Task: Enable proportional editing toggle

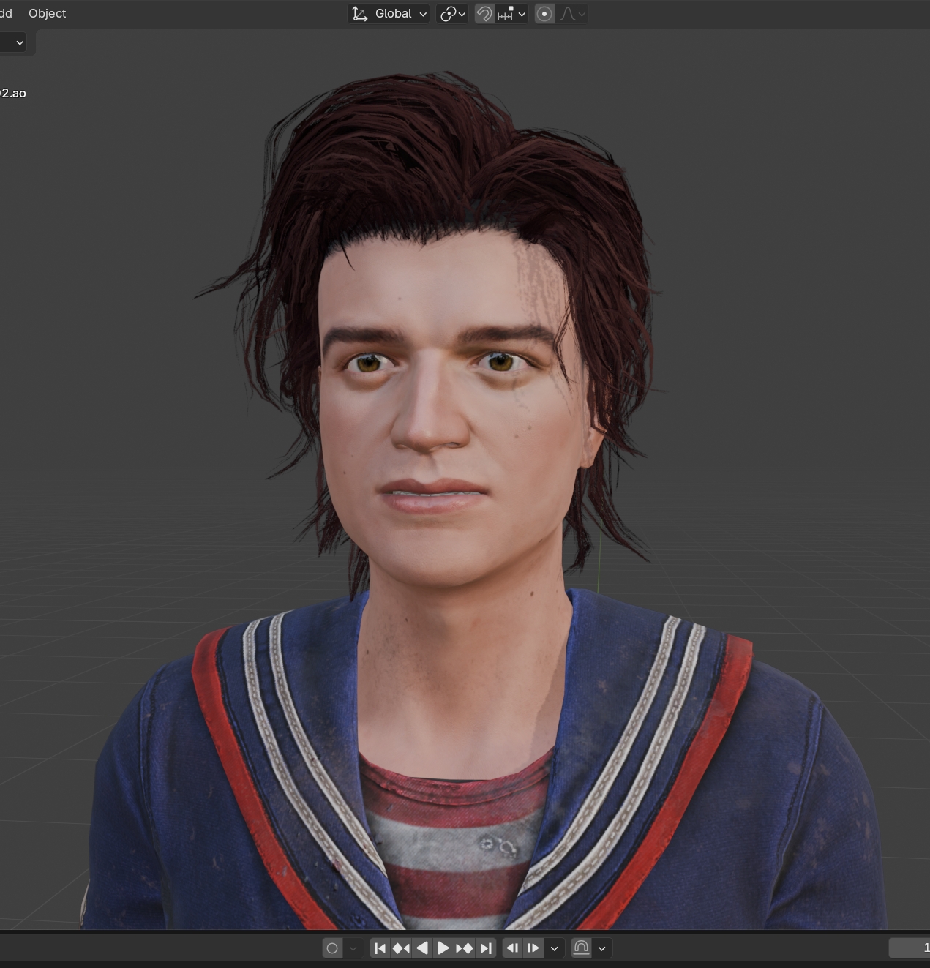Action: [x=544, y=14]
